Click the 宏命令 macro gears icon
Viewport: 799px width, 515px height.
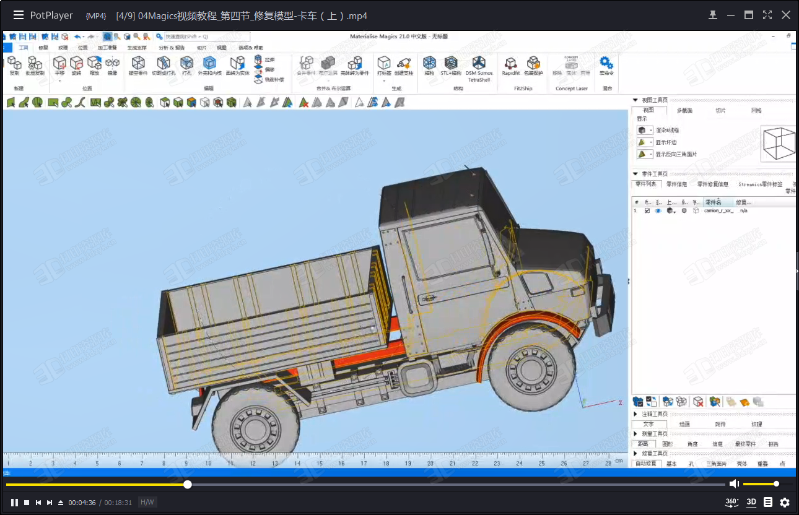606,62
